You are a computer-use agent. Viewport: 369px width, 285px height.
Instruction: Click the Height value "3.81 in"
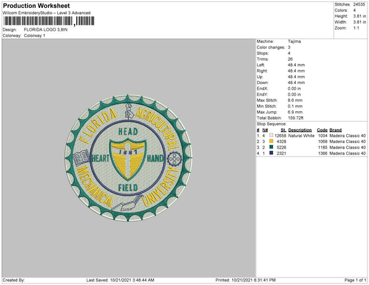pyautogui.click(x=359, y=16)
